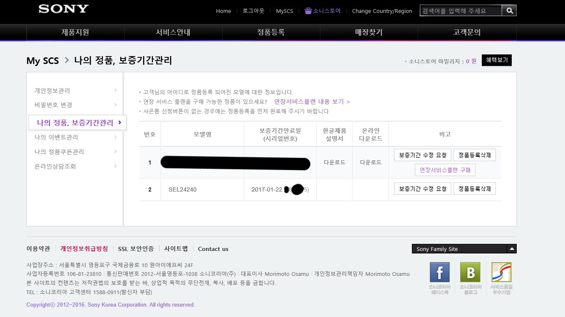Click the SONY logo

[63, 9]
